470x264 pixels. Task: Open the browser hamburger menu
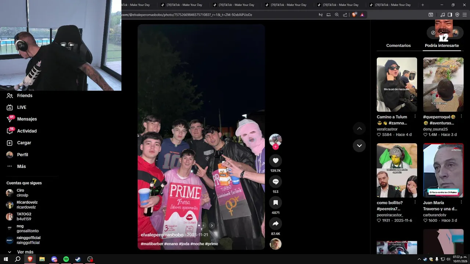coord(465,15)
